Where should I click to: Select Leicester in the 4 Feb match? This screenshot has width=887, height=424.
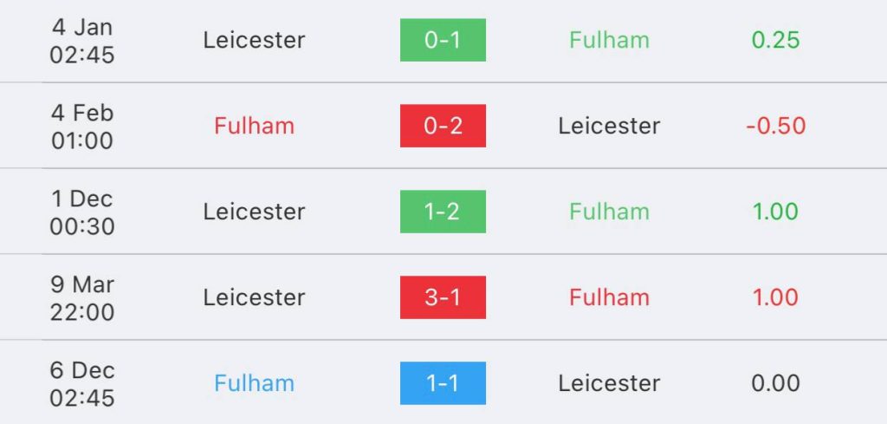point(609,126)
